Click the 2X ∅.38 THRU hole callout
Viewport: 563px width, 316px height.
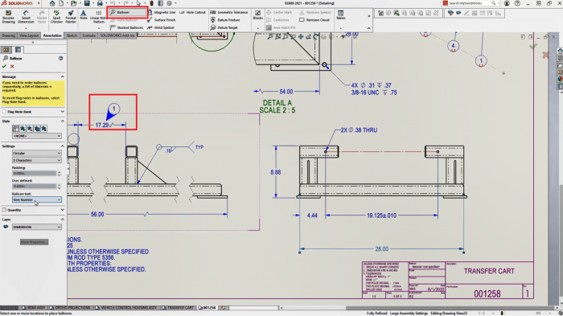pos(359,130)
